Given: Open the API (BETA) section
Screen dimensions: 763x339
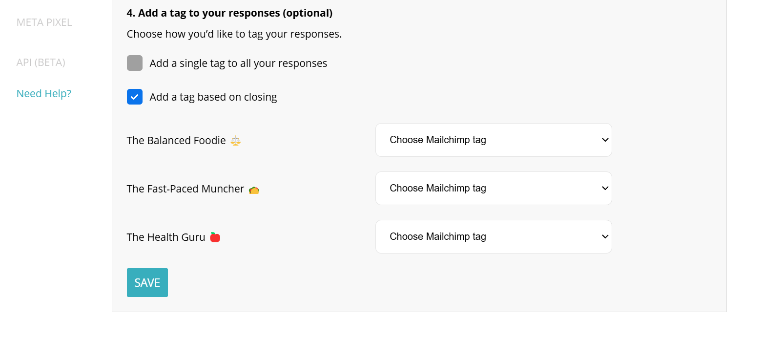Looking at the screenshot, I should pyautogui.click(x=41, y=62).
